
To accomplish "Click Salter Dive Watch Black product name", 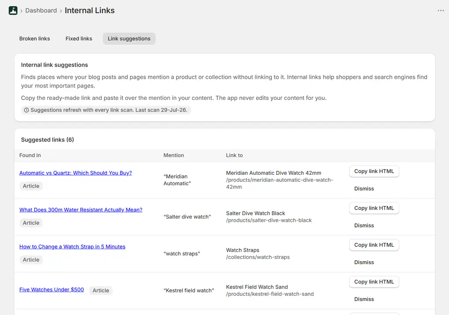I will coord(256,213).
